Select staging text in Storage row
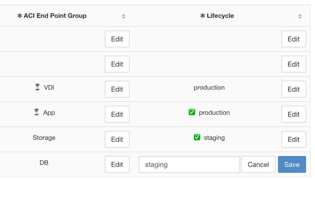 tap(215, 138)
